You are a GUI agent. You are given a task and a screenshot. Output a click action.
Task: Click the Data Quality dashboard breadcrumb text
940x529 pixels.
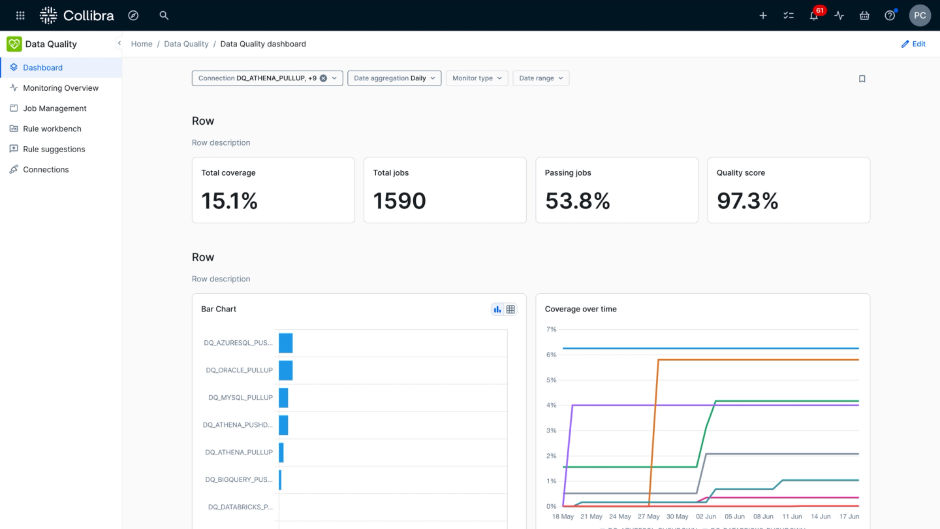263,44
